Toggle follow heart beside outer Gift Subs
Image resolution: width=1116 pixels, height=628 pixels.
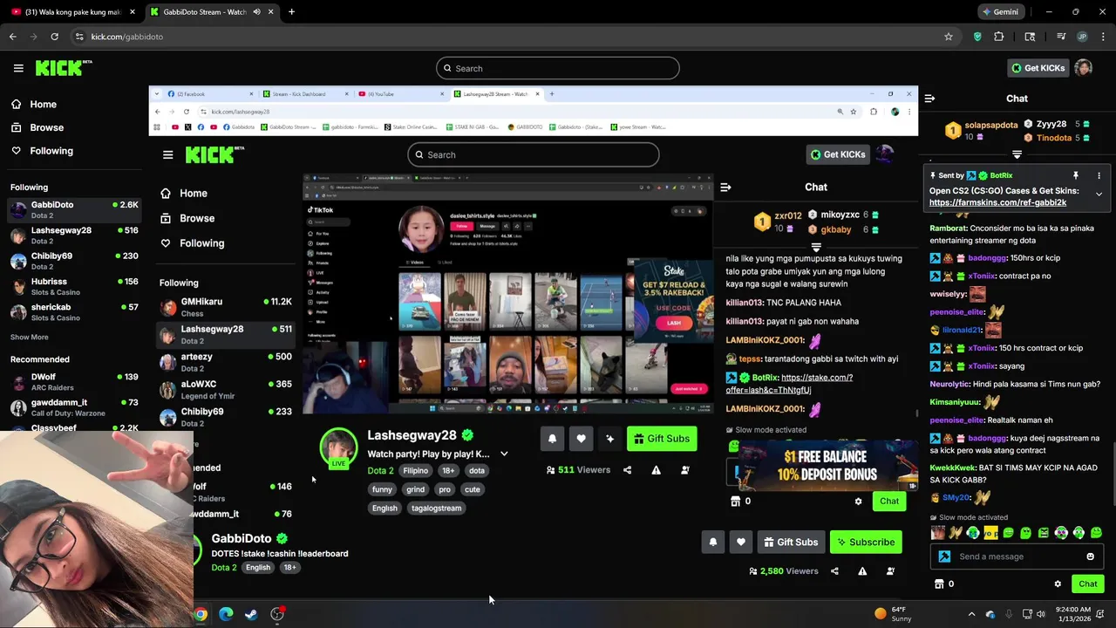click(741, 543)
